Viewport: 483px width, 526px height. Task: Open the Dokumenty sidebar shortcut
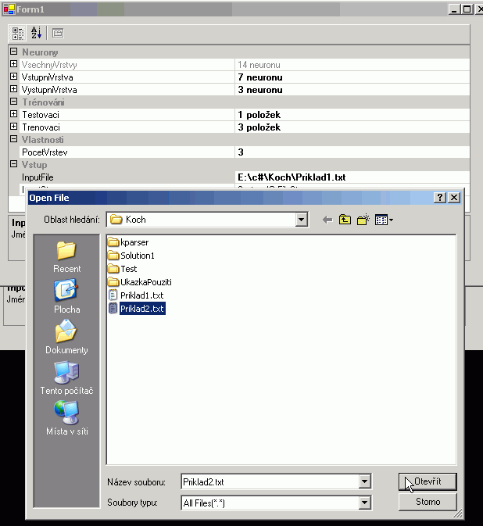(66, 338)
